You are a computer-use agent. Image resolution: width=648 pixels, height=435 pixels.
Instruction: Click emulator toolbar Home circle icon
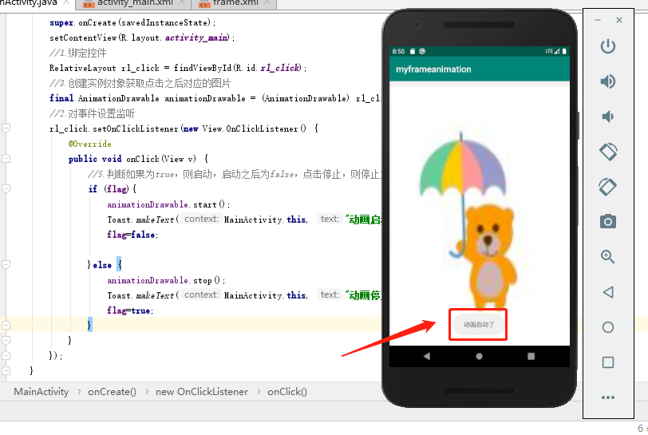tap(608, 327)
